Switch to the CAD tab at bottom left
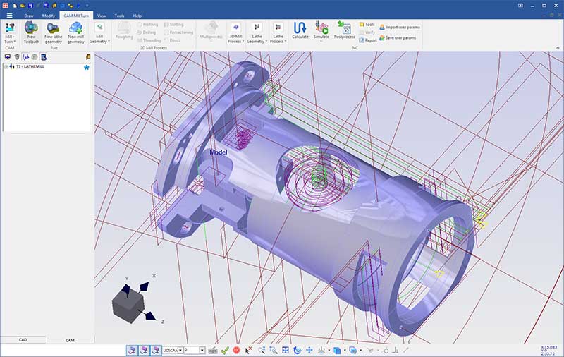This screenshot has width=564, height=357. coord(23,340)
